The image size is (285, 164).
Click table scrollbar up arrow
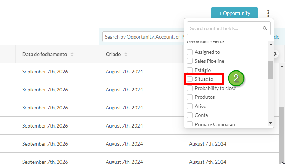point(281,66)
